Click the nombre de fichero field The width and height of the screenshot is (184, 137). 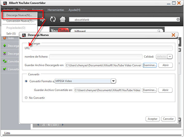(x=96, y=56)
